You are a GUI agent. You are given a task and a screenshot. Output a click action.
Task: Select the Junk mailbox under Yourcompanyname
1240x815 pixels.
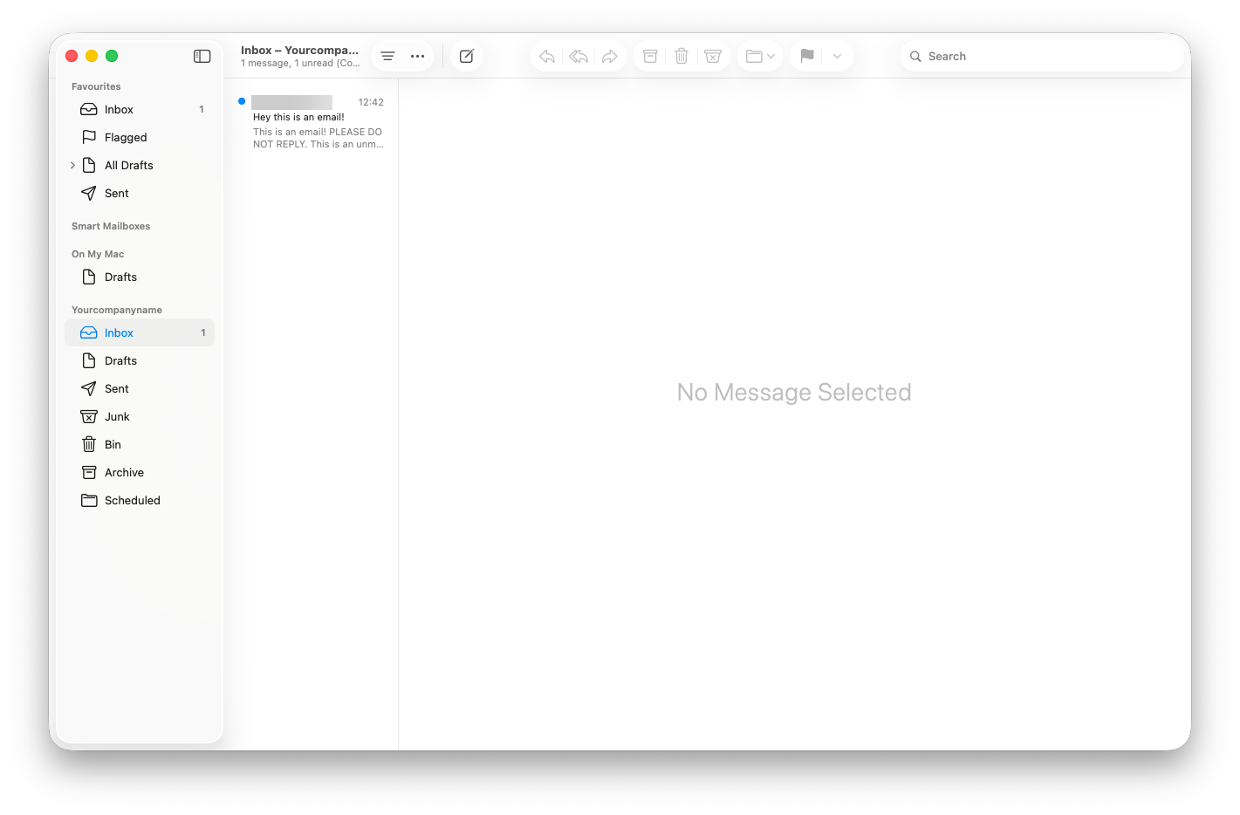point(117,416)
